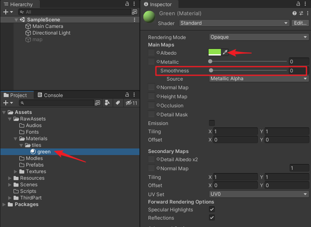Screen dimensions: 311x227
Task: Open Search by Label tag icon
Action: [118, 103]
